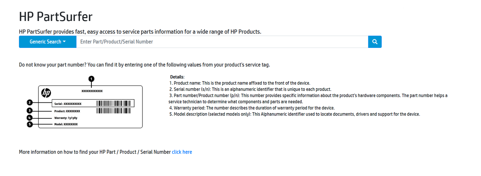This screenshot has width=481, height=176.
Task: Click the Model label on service tag
Action: click(x=66, y=124)
